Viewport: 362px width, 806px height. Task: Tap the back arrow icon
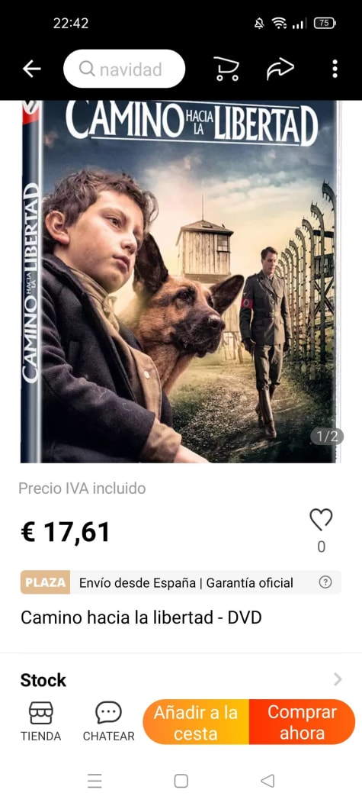click(x=31, y=69)
